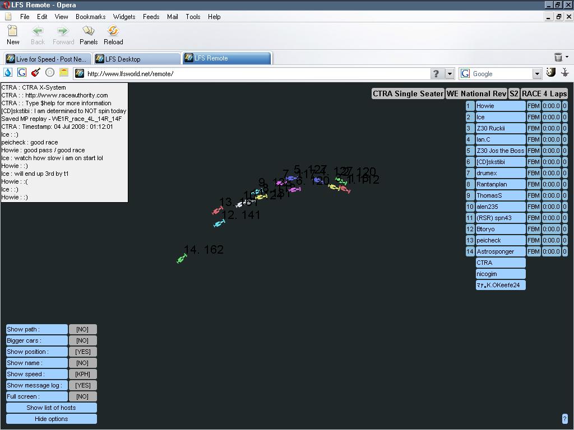The image size is (574, 430).
Task: Click the question mark icon in address bar
Action: [436, 74]
